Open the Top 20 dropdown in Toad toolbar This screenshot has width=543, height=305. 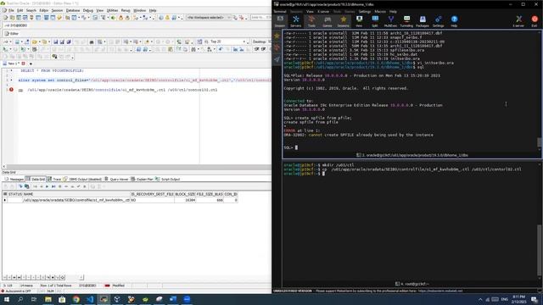point(227,42)
